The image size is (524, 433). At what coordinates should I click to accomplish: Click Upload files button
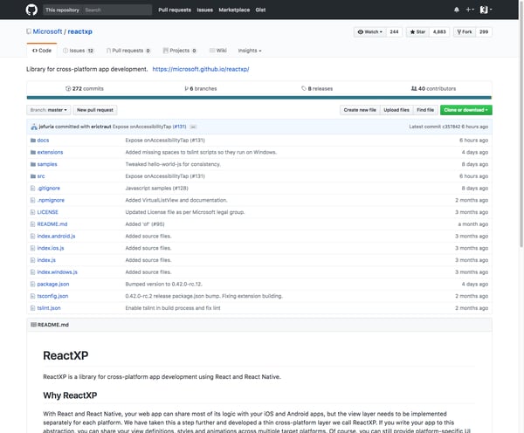[x=396, y=110]
